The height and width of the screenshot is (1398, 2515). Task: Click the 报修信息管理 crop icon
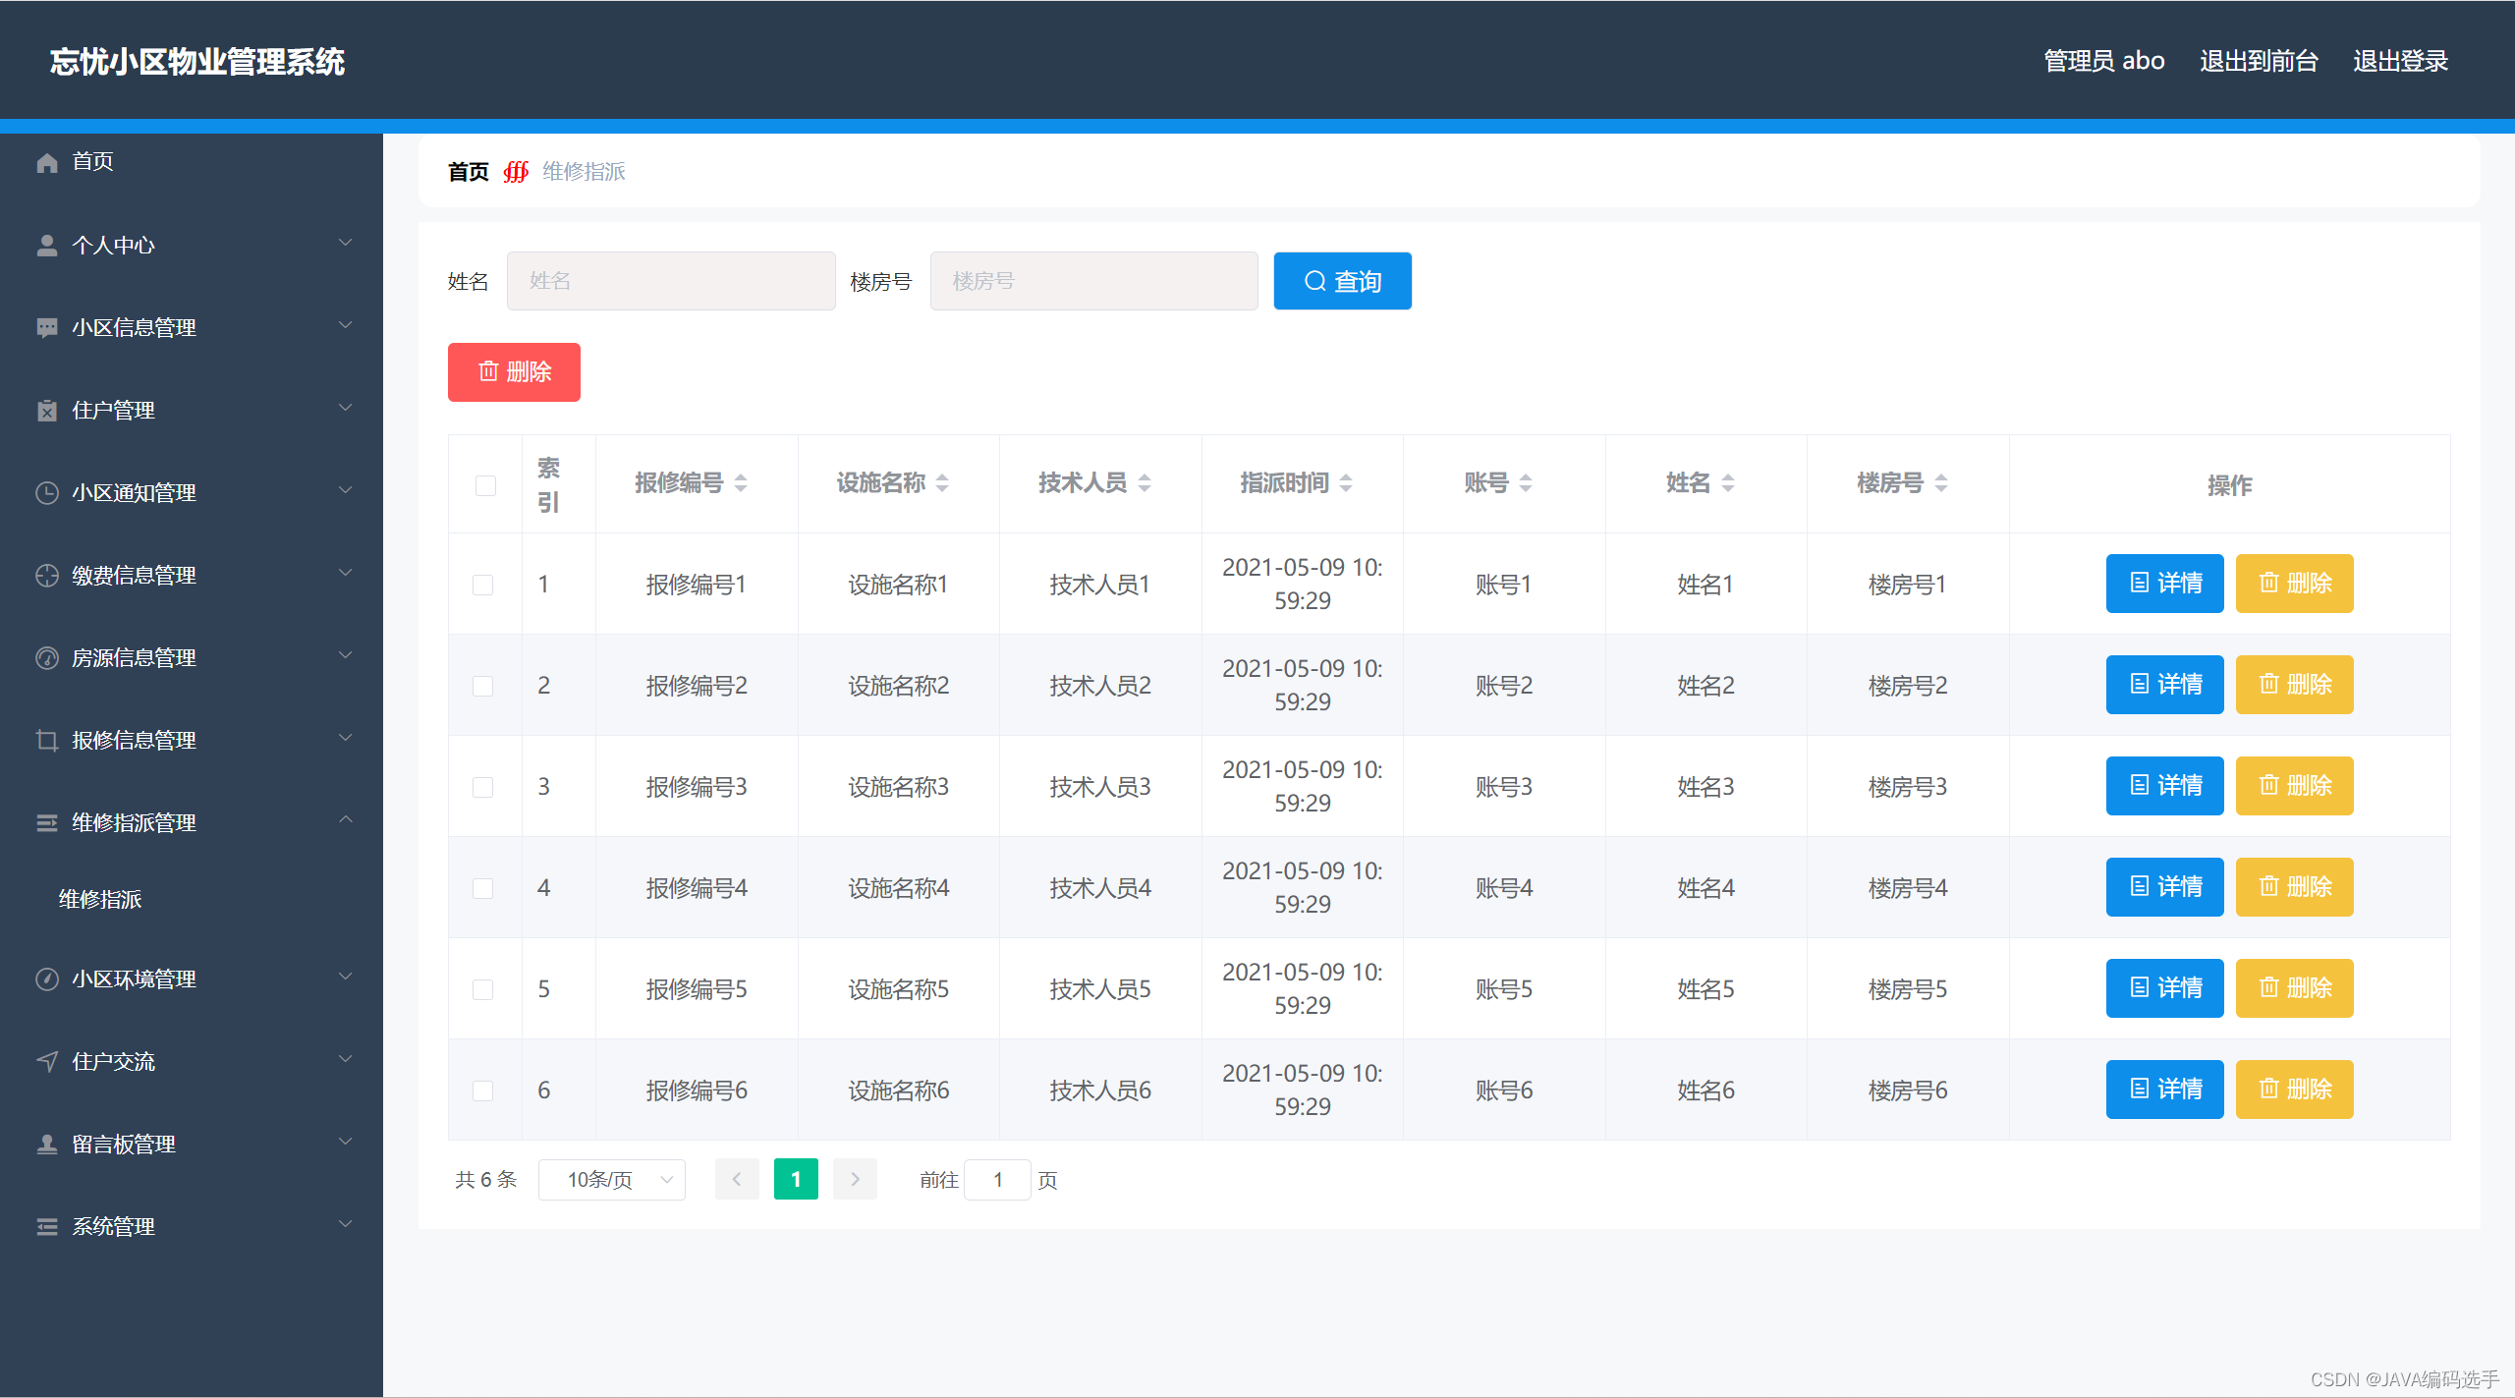pyautogui.click(x=47, y=740)
